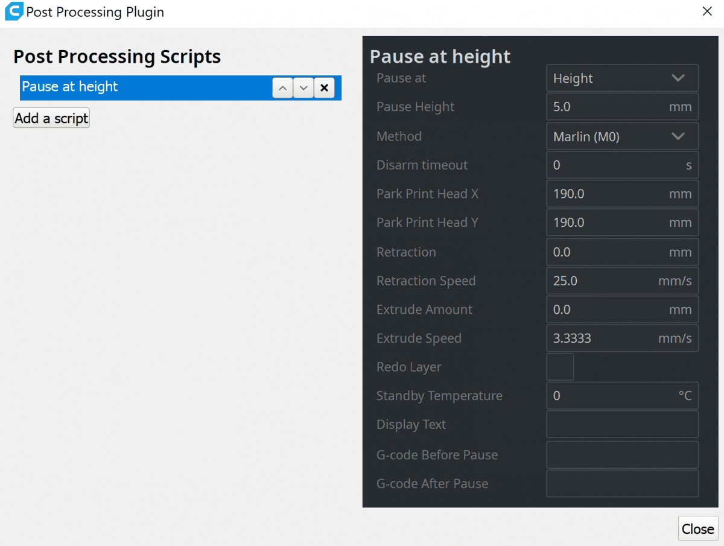Click the Standby Temperature field
The height and width of the screenshot is (546, 724).
pyautogui.click(x=612, y=396)
